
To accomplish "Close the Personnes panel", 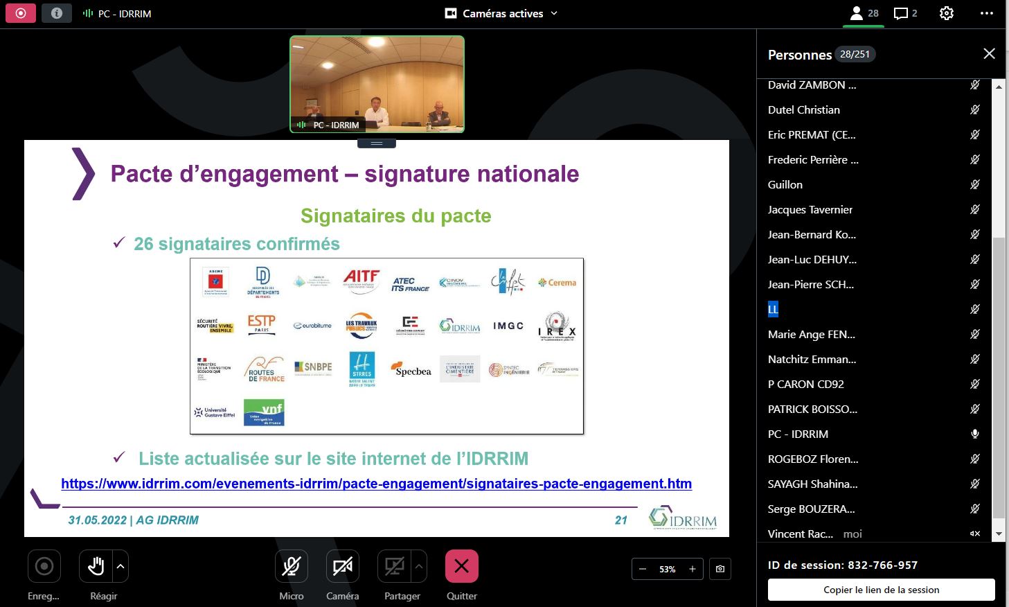I will [x=989, y=54].
